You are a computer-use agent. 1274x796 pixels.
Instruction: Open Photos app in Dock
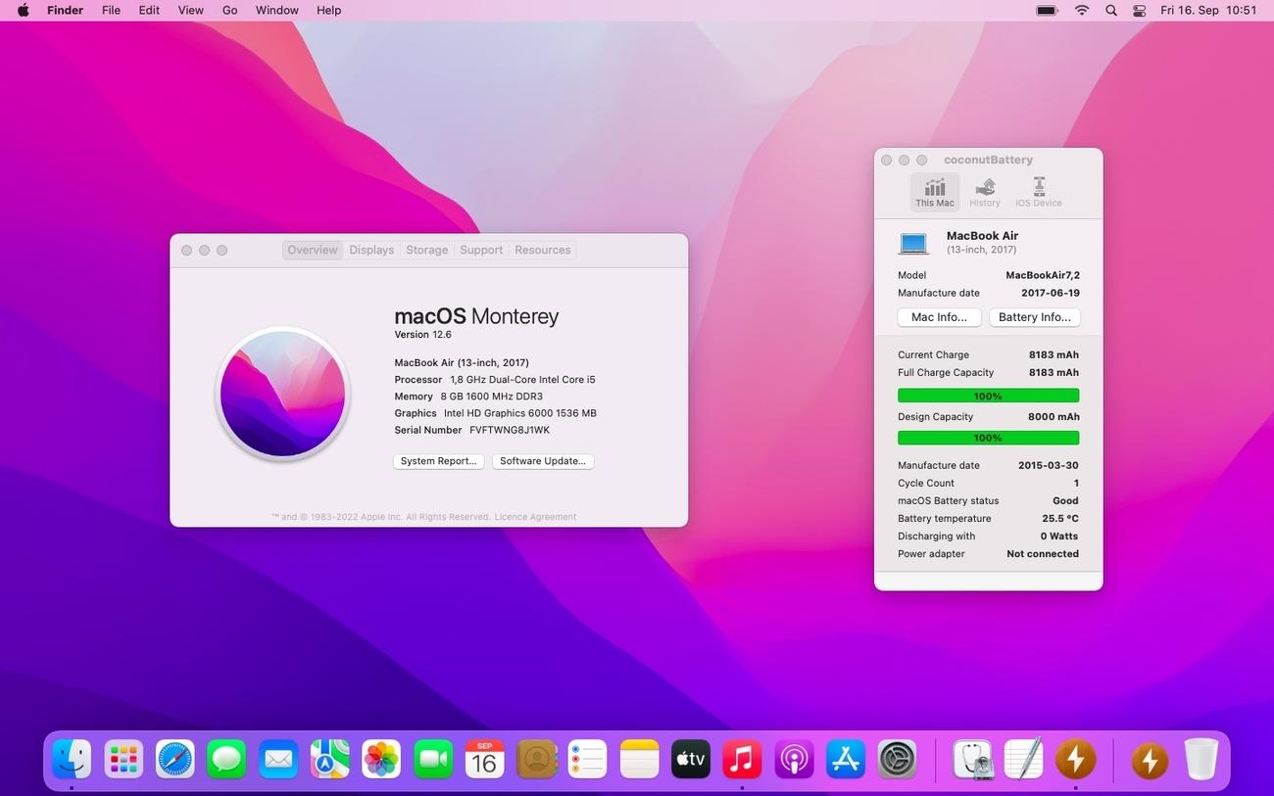coord(381,759)
